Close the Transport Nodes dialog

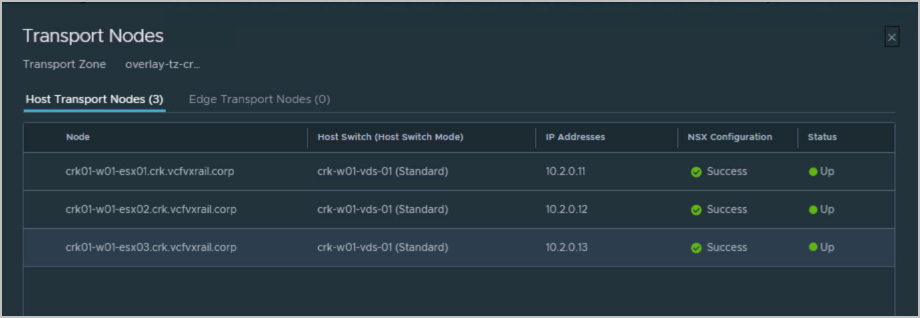click(891, 37)
